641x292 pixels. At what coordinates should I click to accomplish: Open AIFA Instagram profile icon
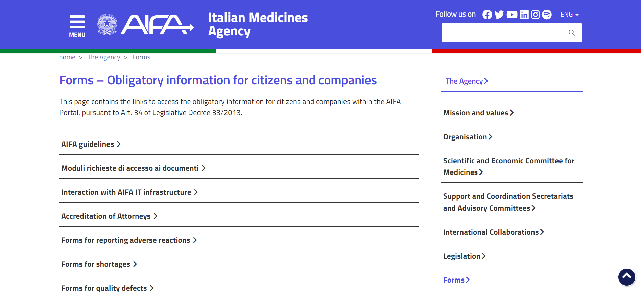(x=535, y=15)
